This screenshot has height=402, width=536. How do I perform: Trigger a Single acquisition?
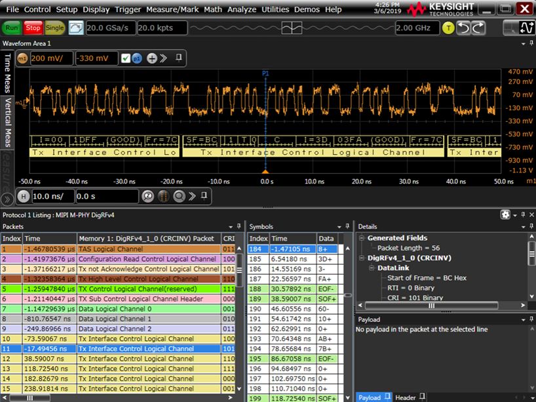pos(54,28)
